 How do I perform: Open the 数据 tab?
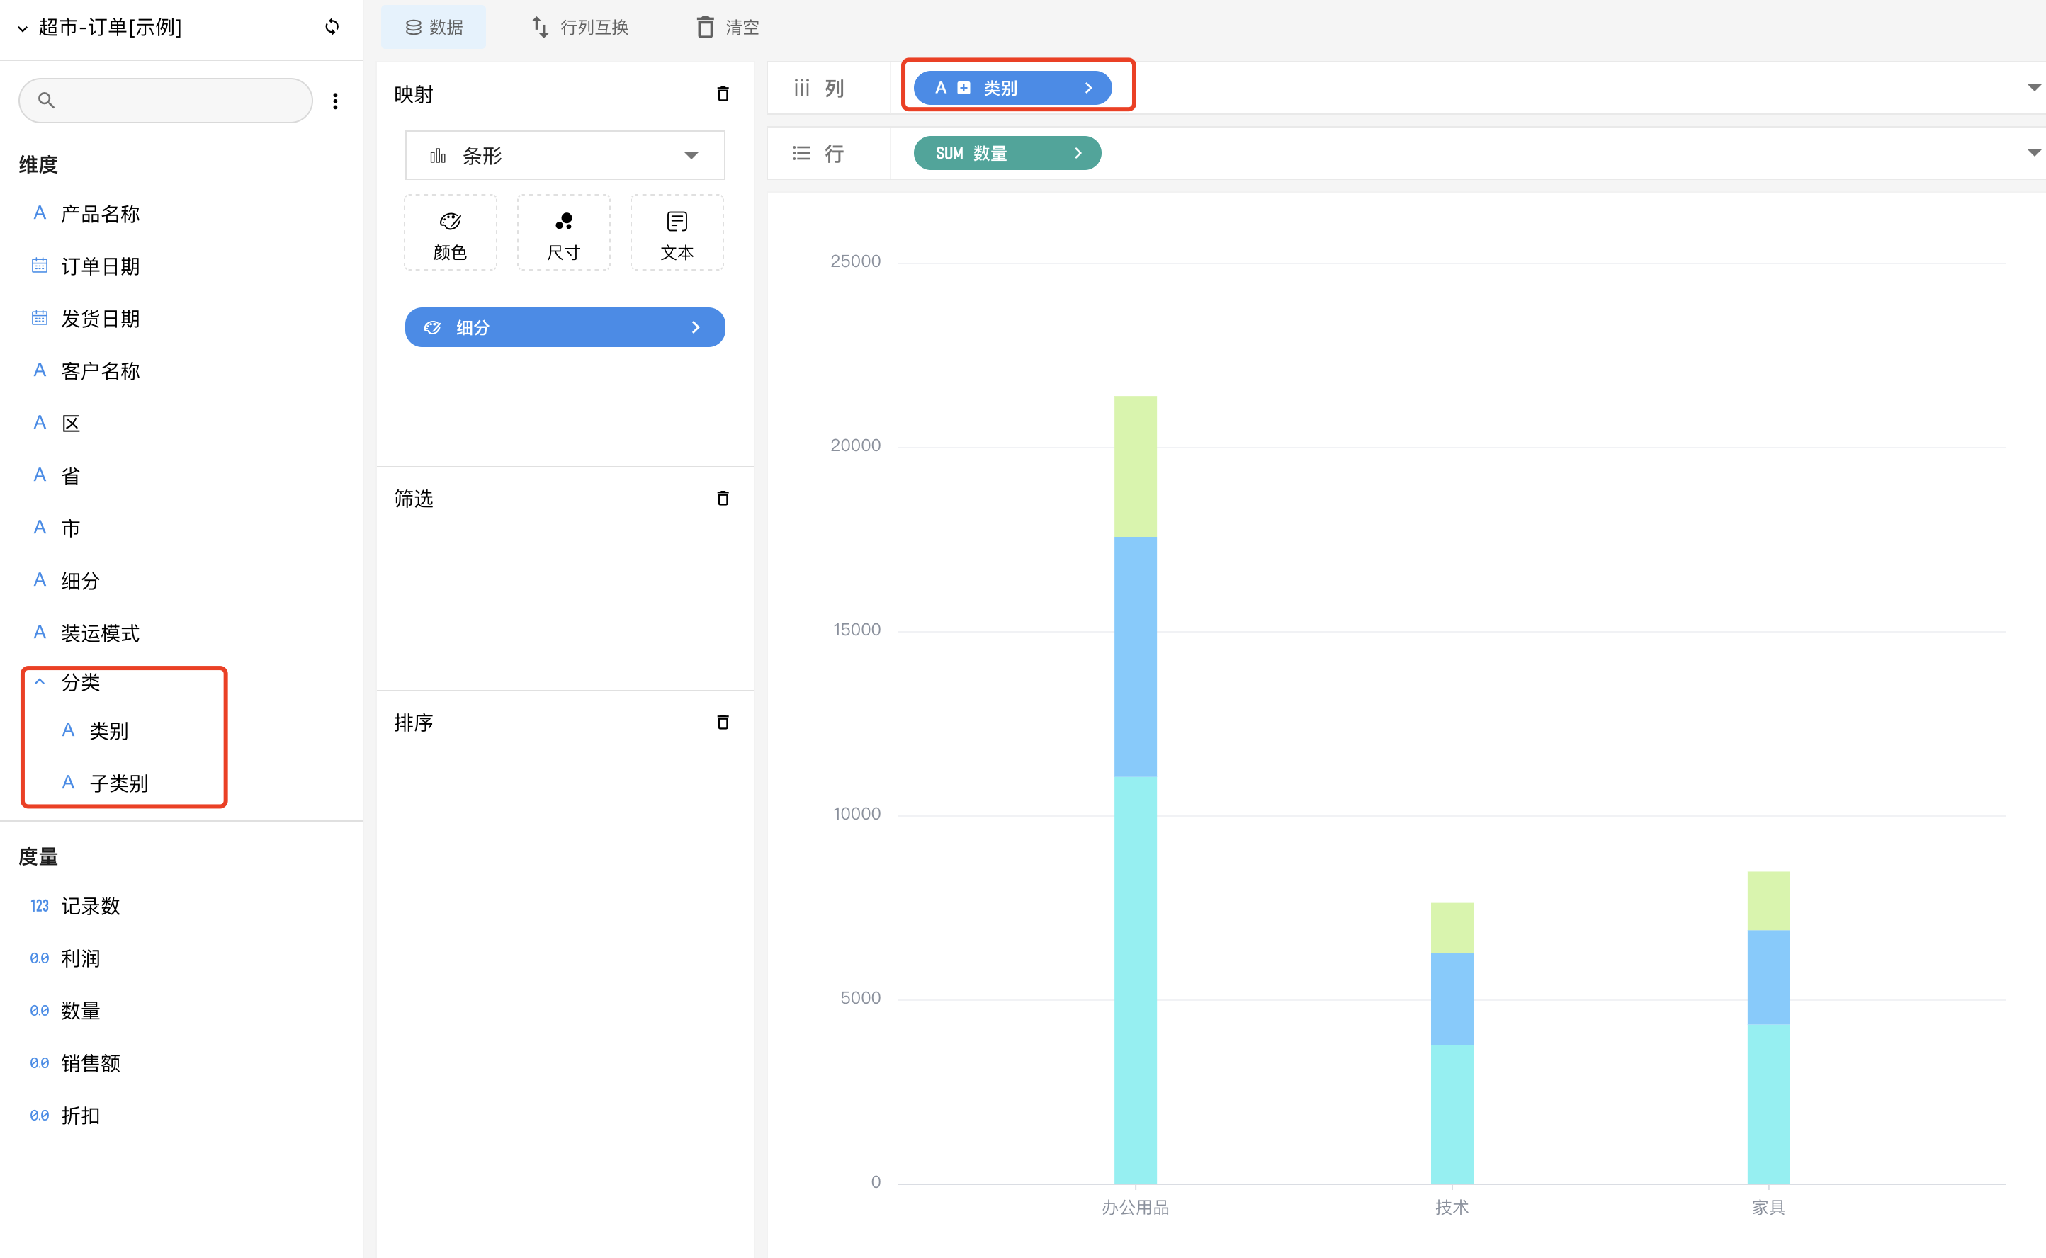(x=434, y=28)
